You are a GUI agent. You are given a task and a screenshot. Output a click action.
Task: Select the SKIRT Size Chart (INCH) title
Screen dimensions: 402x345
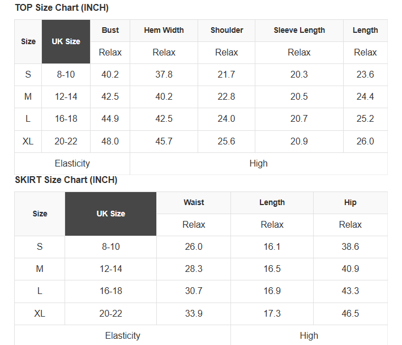click(66, 180)
